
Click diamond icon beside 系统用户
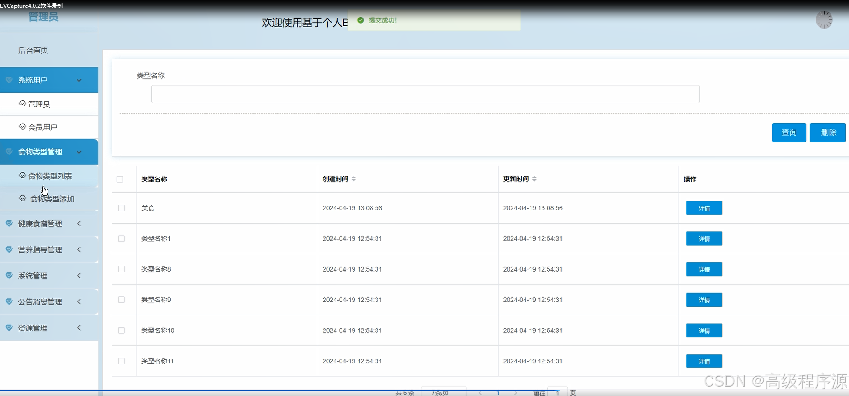(x=9, y=80)
